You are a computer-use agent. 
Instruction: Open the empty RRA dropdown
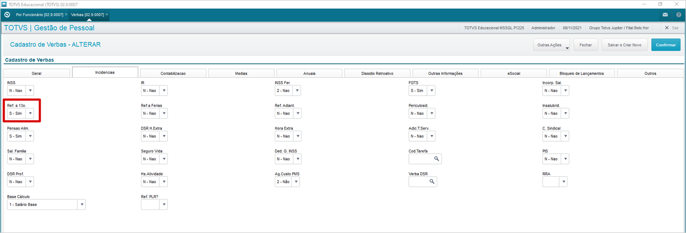coord(555,182)
